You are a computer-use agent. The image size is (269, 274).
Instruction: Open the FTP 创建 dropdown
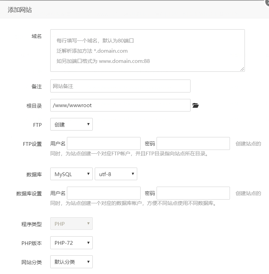[71, 124]
